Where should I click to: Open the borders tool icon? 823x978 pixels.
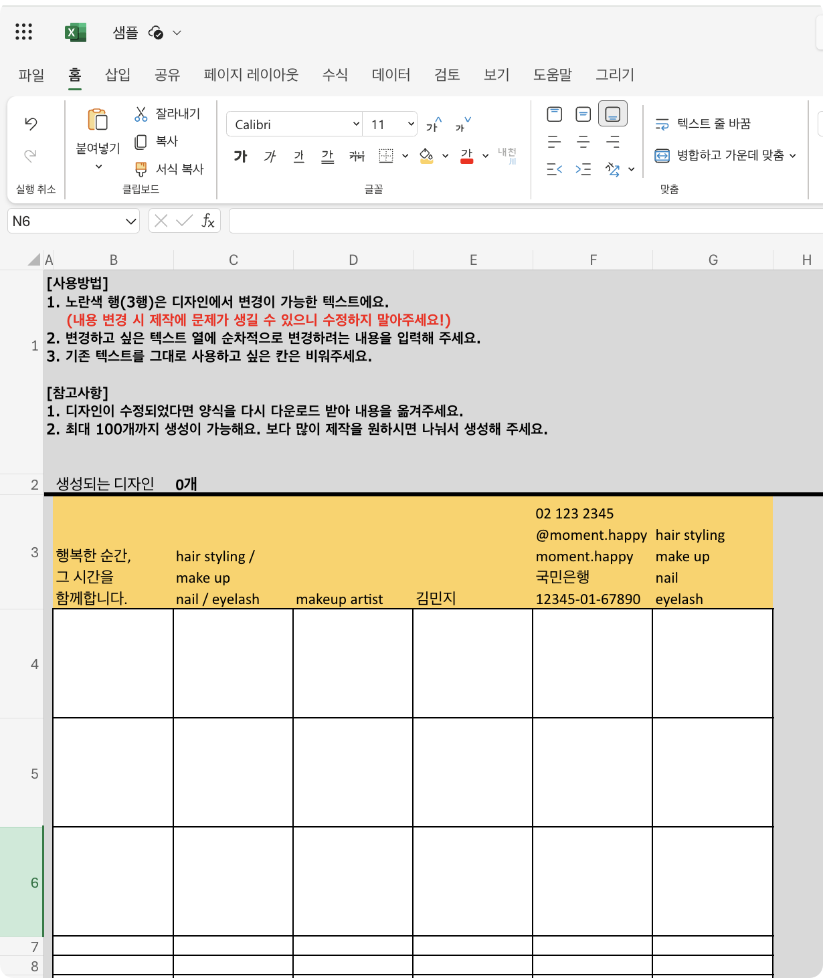386,156
